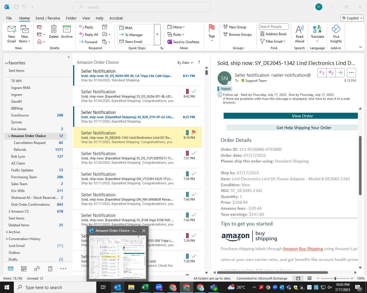367x293 pixels.
Task: Open the Copilot dropdown
Action: (352, 18)
